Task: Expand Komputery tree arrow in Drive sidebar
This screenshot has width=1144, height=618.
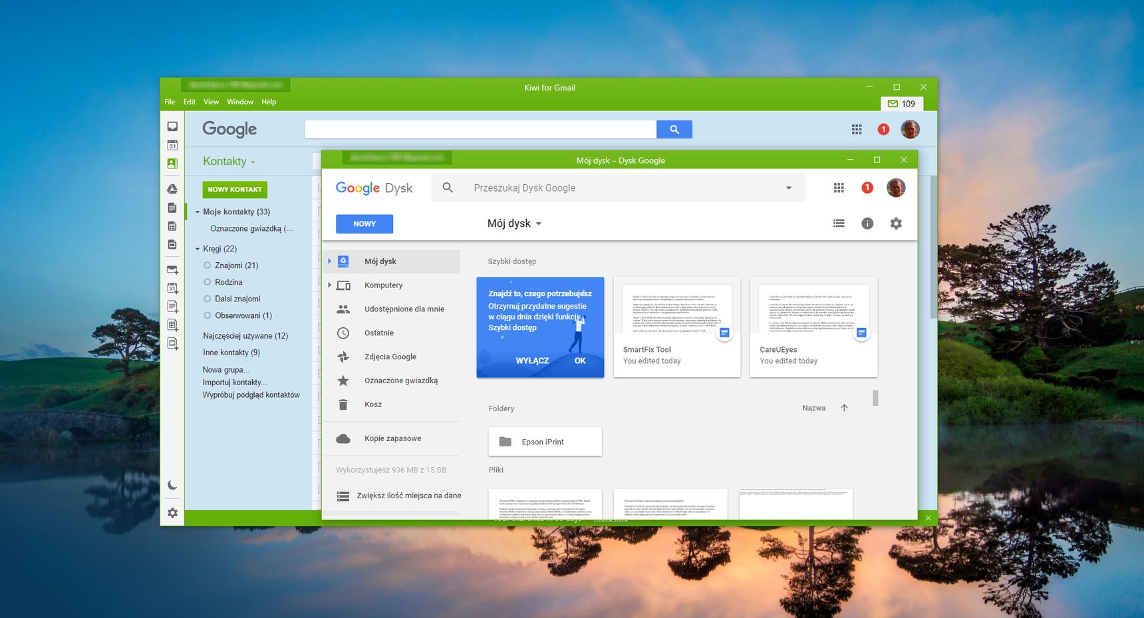Action: tap(329, 285)
